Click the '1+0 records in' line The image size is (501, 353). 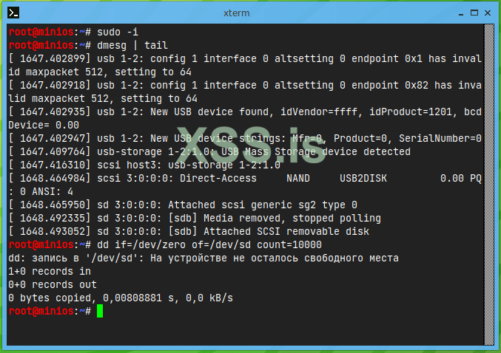50,271
